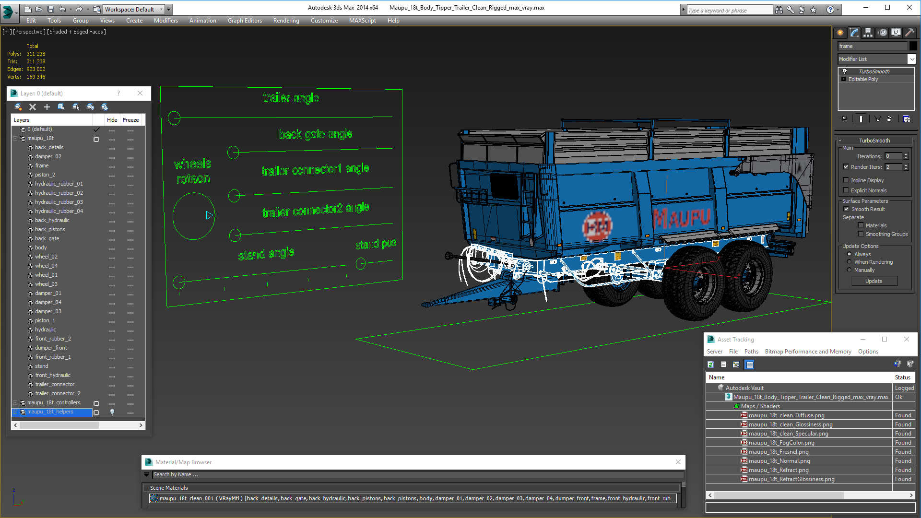Image resolution: width=921 pixels, height=518 pixels.
Task: Click the Save File floppy icon
Action: point(50,9)
